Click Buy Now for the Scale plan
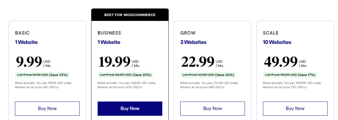The width and height of the screenshot is (338, 120). coord(295,109)
